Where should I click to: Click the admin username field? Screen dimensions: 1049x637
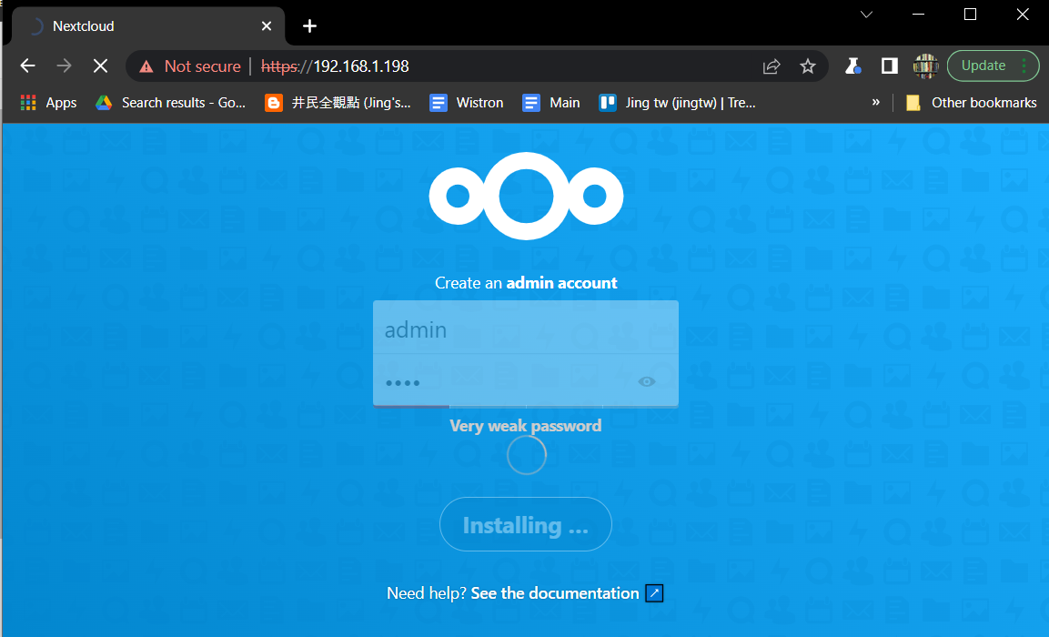[x=526, y=328]
